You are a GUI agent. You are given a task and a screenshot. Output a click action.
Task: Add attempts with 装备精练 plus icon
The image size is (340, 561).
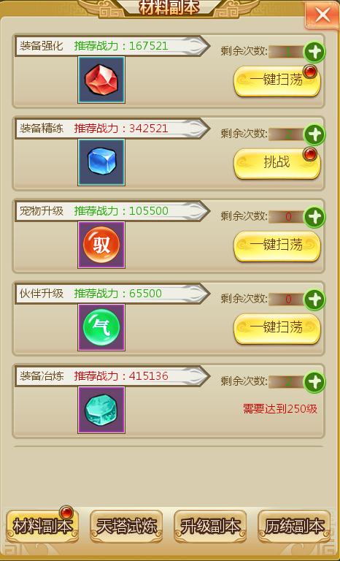[314, 134]
